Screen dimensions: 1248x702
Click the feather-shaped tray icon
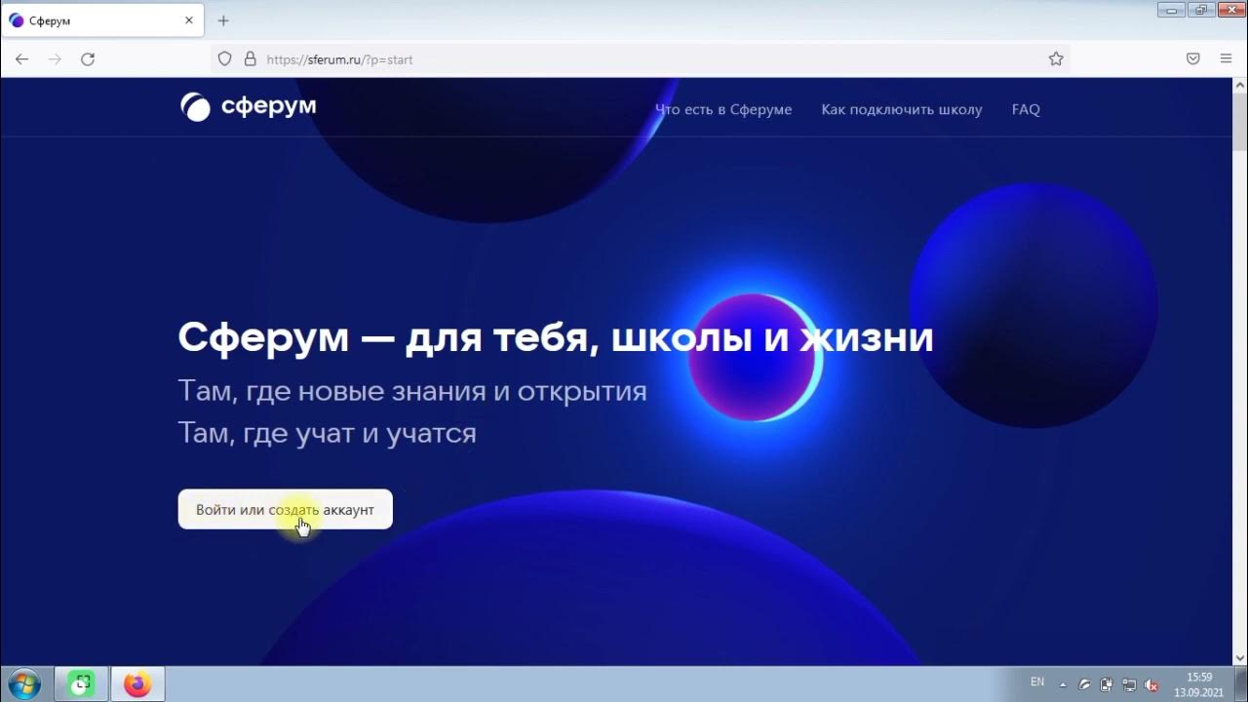pyautogui.click(x=1084, y=685)
